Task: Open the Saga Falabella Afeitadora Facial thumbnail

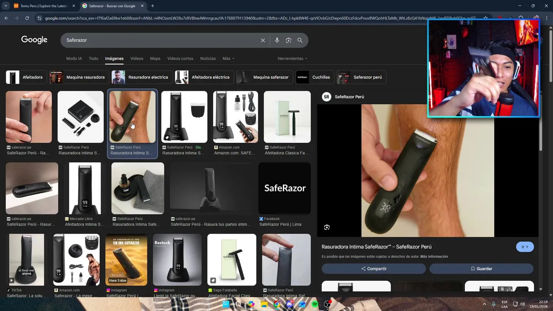Action: (x=232, y=260)
